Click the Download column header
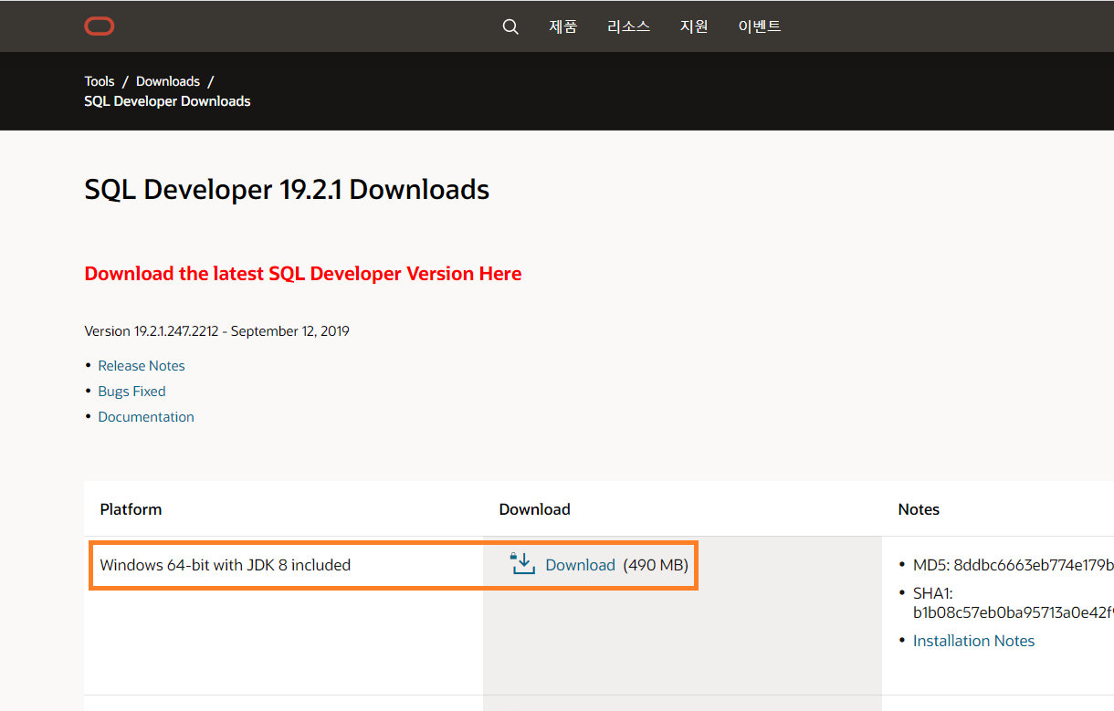Image resolution: width=1114 pixels, height=711 pixels. (534, 509)
